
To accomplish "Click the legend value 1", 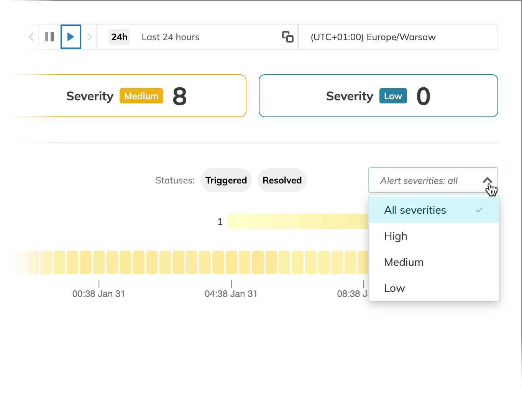I will point(220,222).
